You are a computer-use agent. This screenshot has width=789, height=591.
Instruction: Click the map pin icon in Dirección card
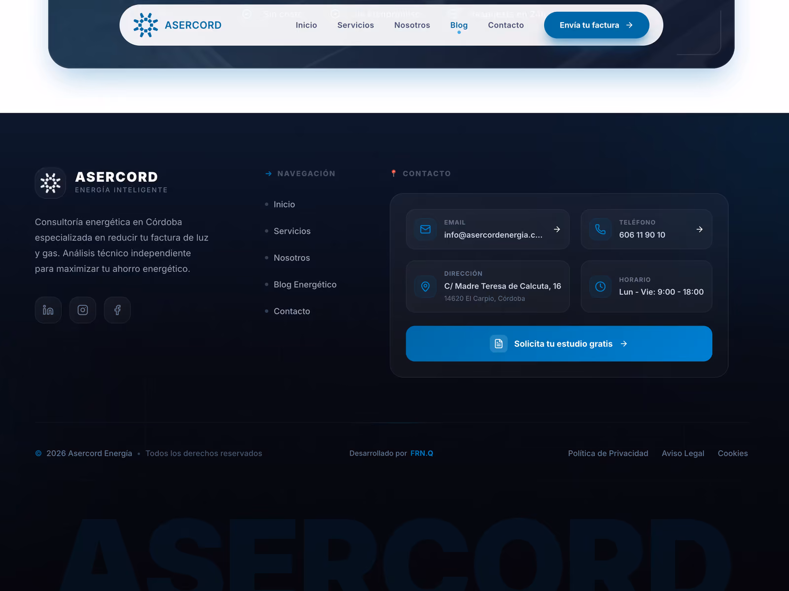[425, 286]
